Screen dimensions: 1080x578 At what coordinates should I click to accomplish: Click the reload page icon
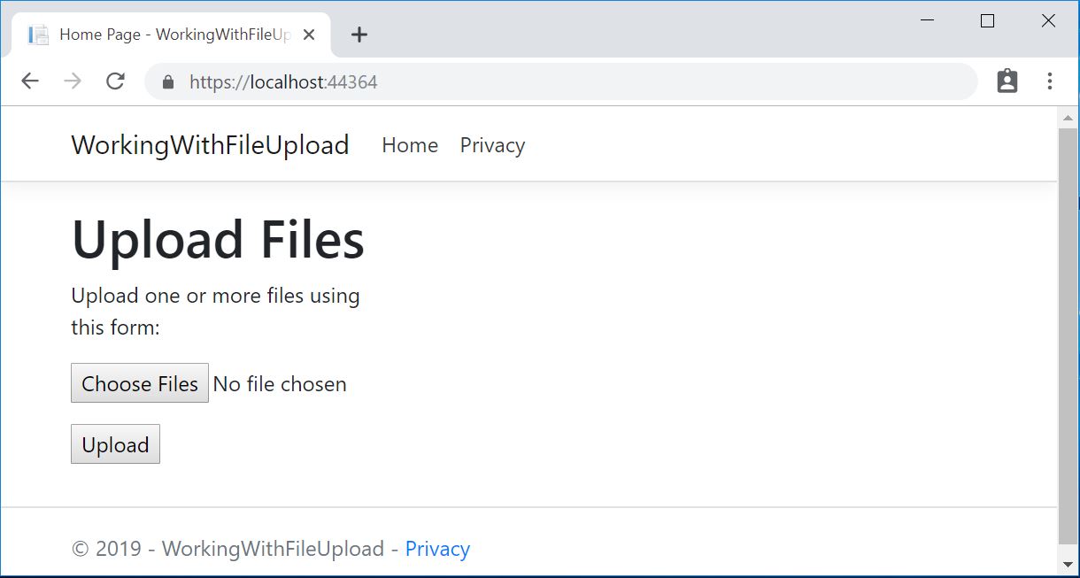(x=115, y=81)
